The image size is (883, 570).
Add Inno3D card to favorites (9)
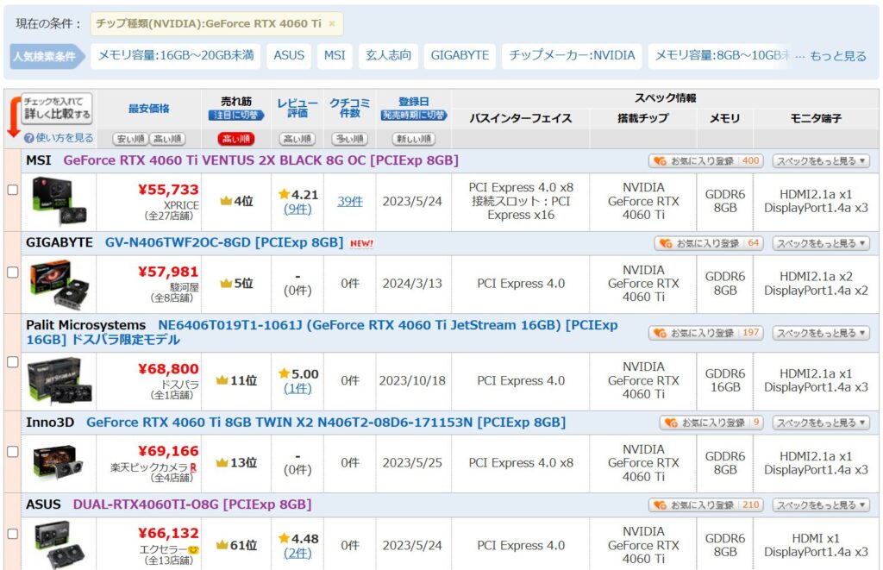point(711,423)
